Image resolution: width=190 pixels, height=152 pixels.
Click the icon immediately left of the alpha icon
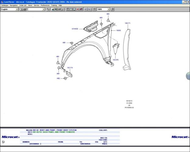[x=56, y=9]
